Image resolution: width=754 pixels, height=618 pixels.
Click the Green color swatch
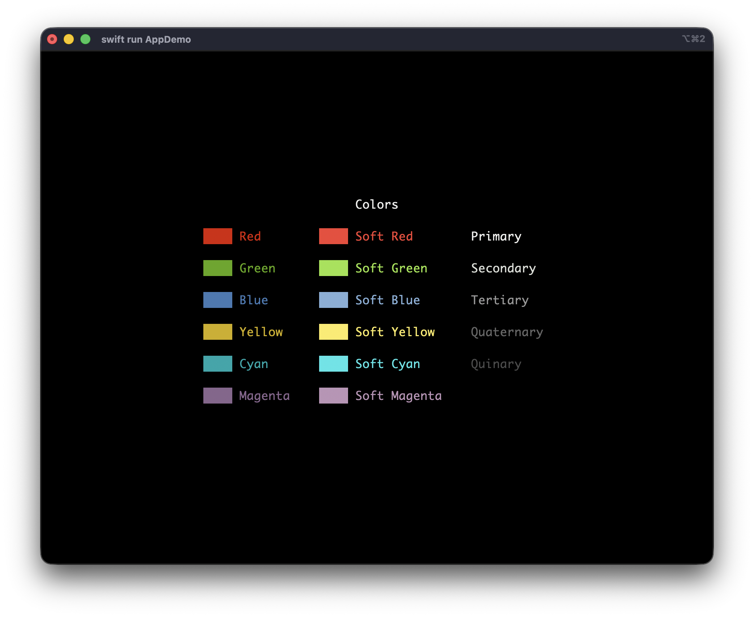pos(217,268)
